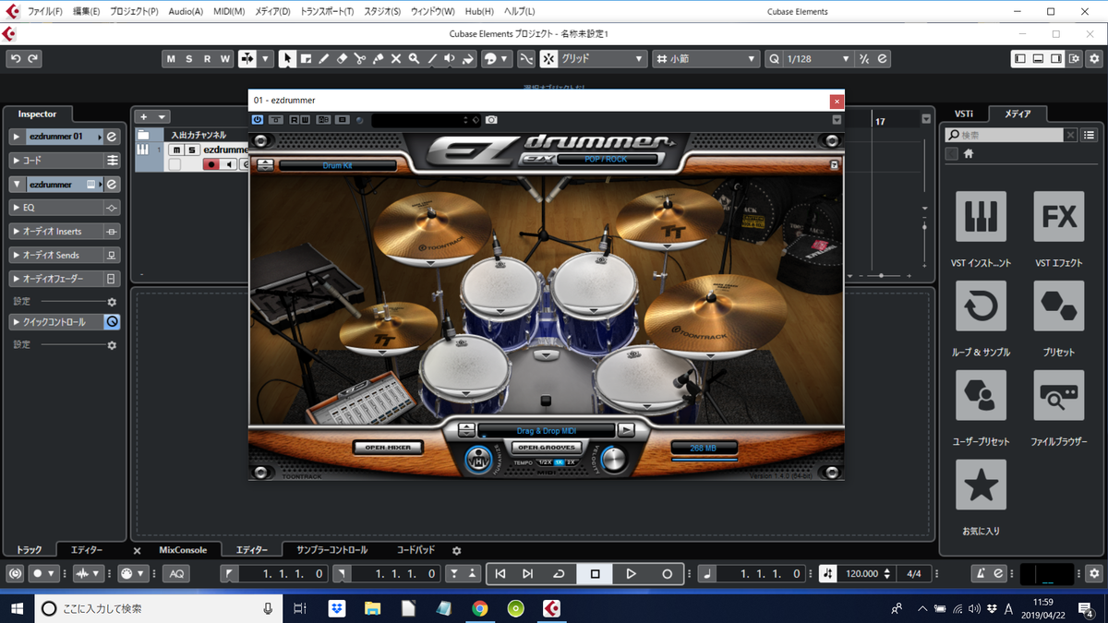Toggle auto-quantize AQ button
Screen dimensions: 1108x623
click(x=176, y=573)
